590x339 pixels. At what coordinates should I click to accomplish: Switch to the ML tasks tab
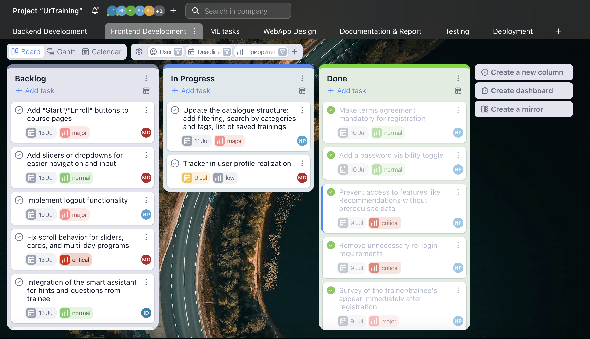225,31
